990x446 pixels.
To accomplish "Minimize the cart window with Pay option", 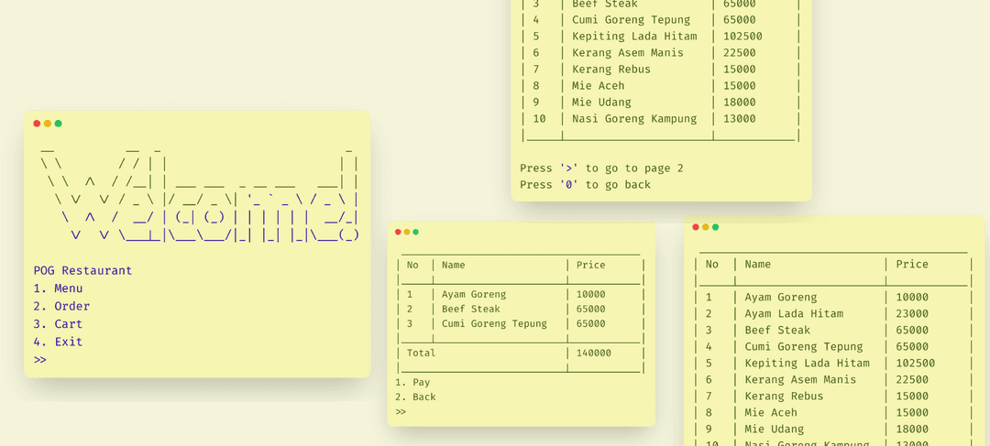I will tap(407, 233).
